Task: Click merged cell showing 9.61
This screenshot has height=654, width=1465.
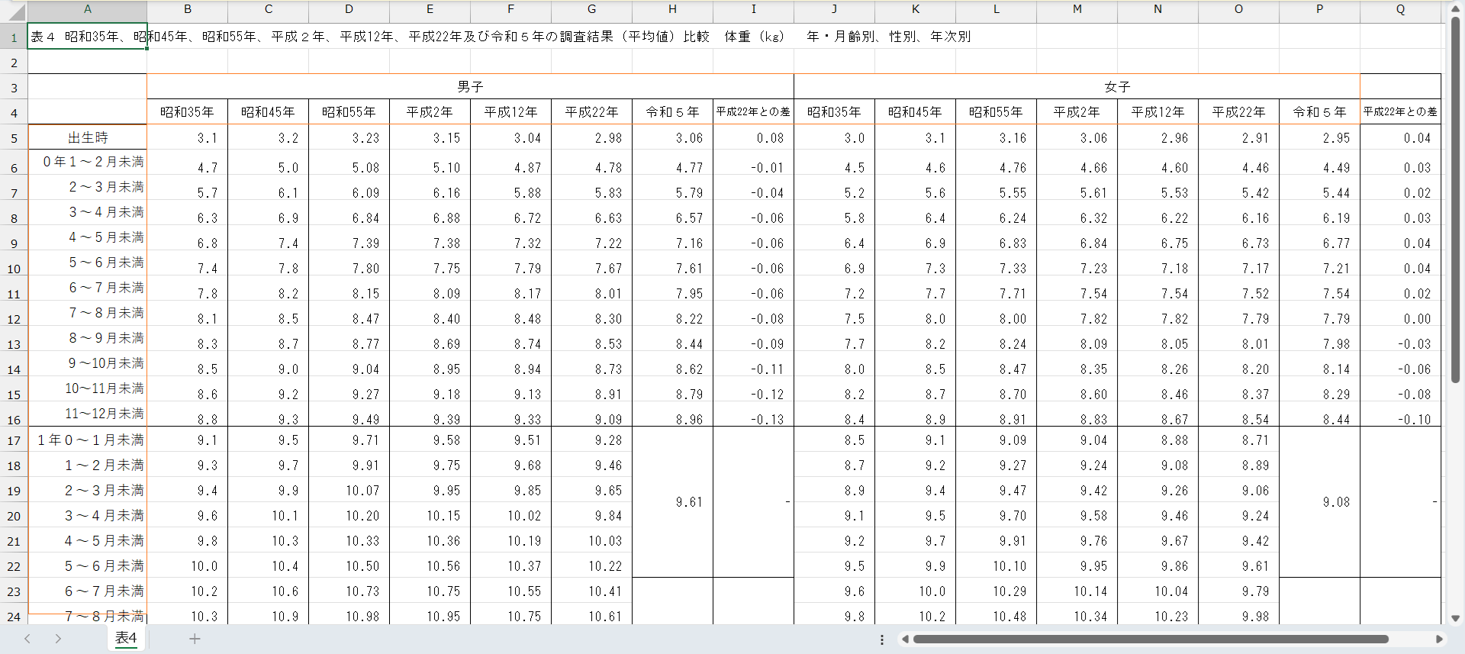Action: pos(672,501)
